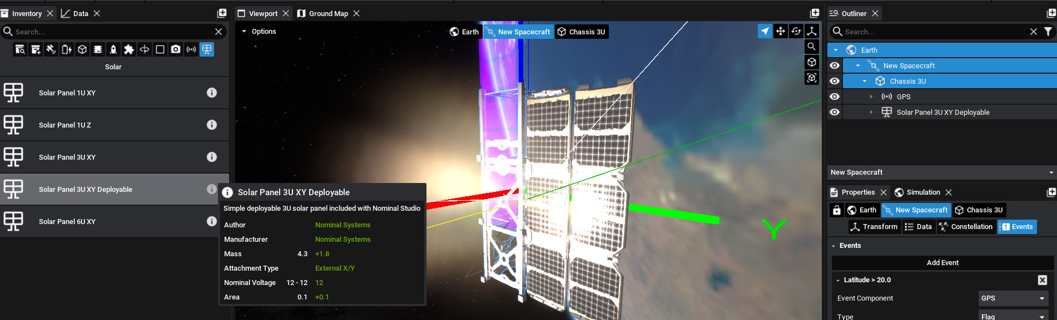This screenshot has height=320, width=1057.
Task: Delete the Latitude > 20.0 event
Action: [x=1043, y=280]
